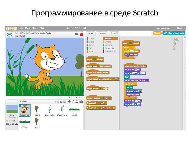The height and width of the screenshot is (141, 189).
Task: Open Scratch Cat sprite info icon
Action: pyautogui.click(x=20, y=106)
